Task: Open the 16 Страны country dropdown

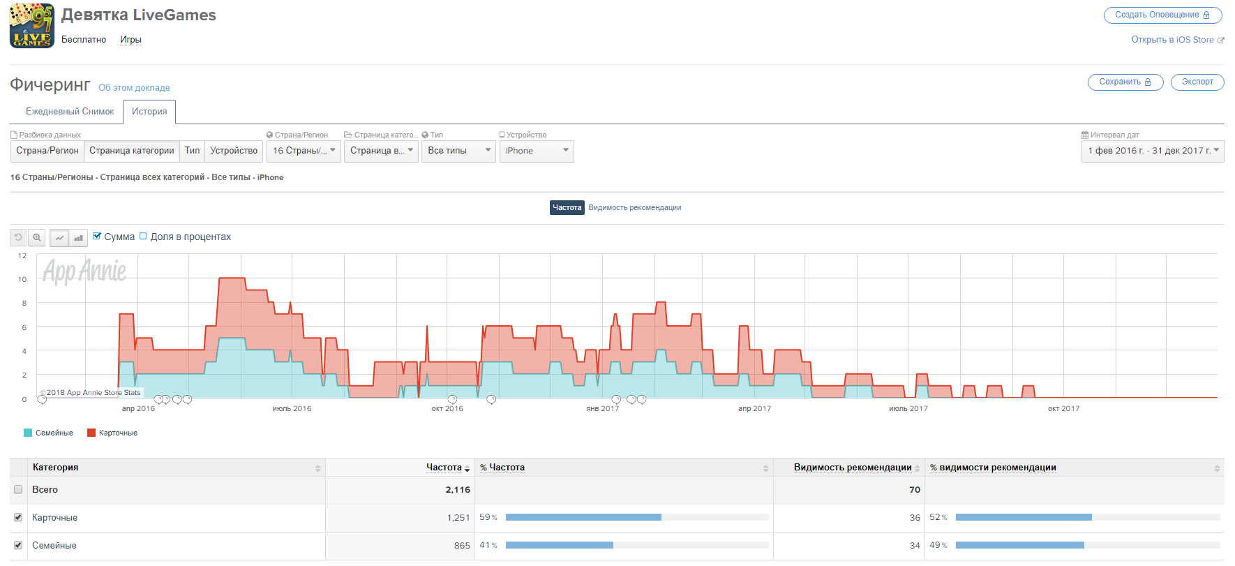Action: click(304, 151)
